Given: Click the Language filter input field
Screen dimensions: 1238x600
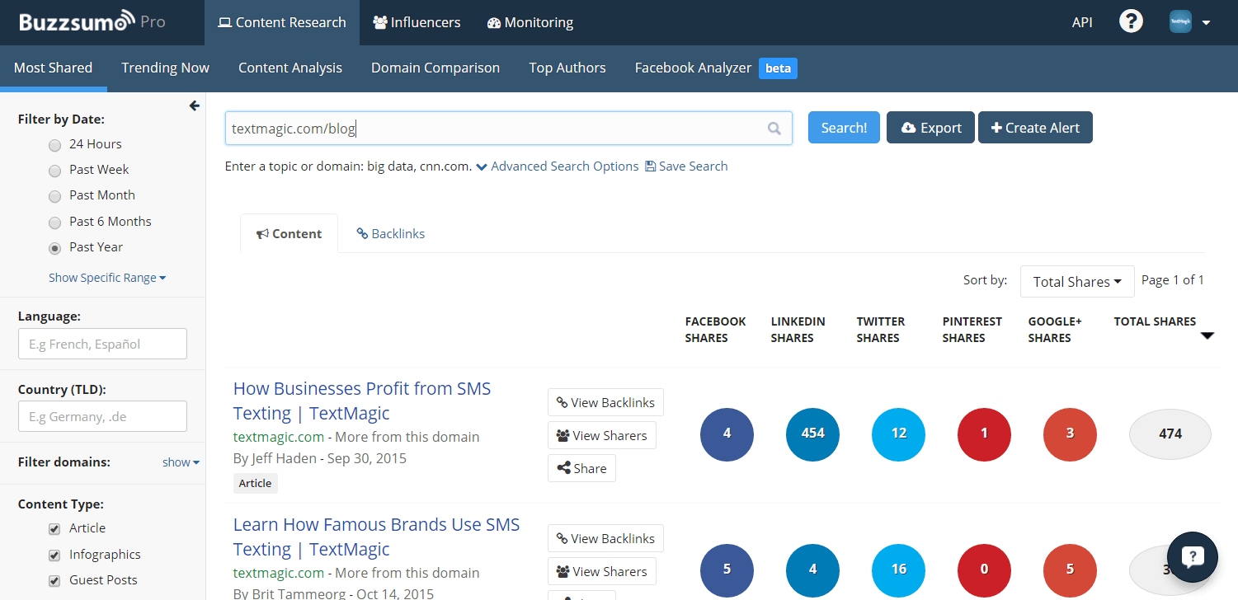Looking at the screenshot, I should point(102,344).
